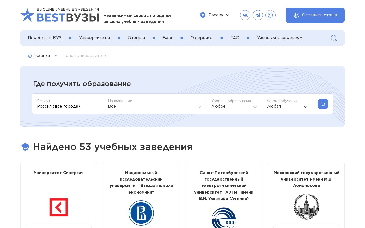Go to the Отзывы menu item
365x228 pixels.
point(136,38)
